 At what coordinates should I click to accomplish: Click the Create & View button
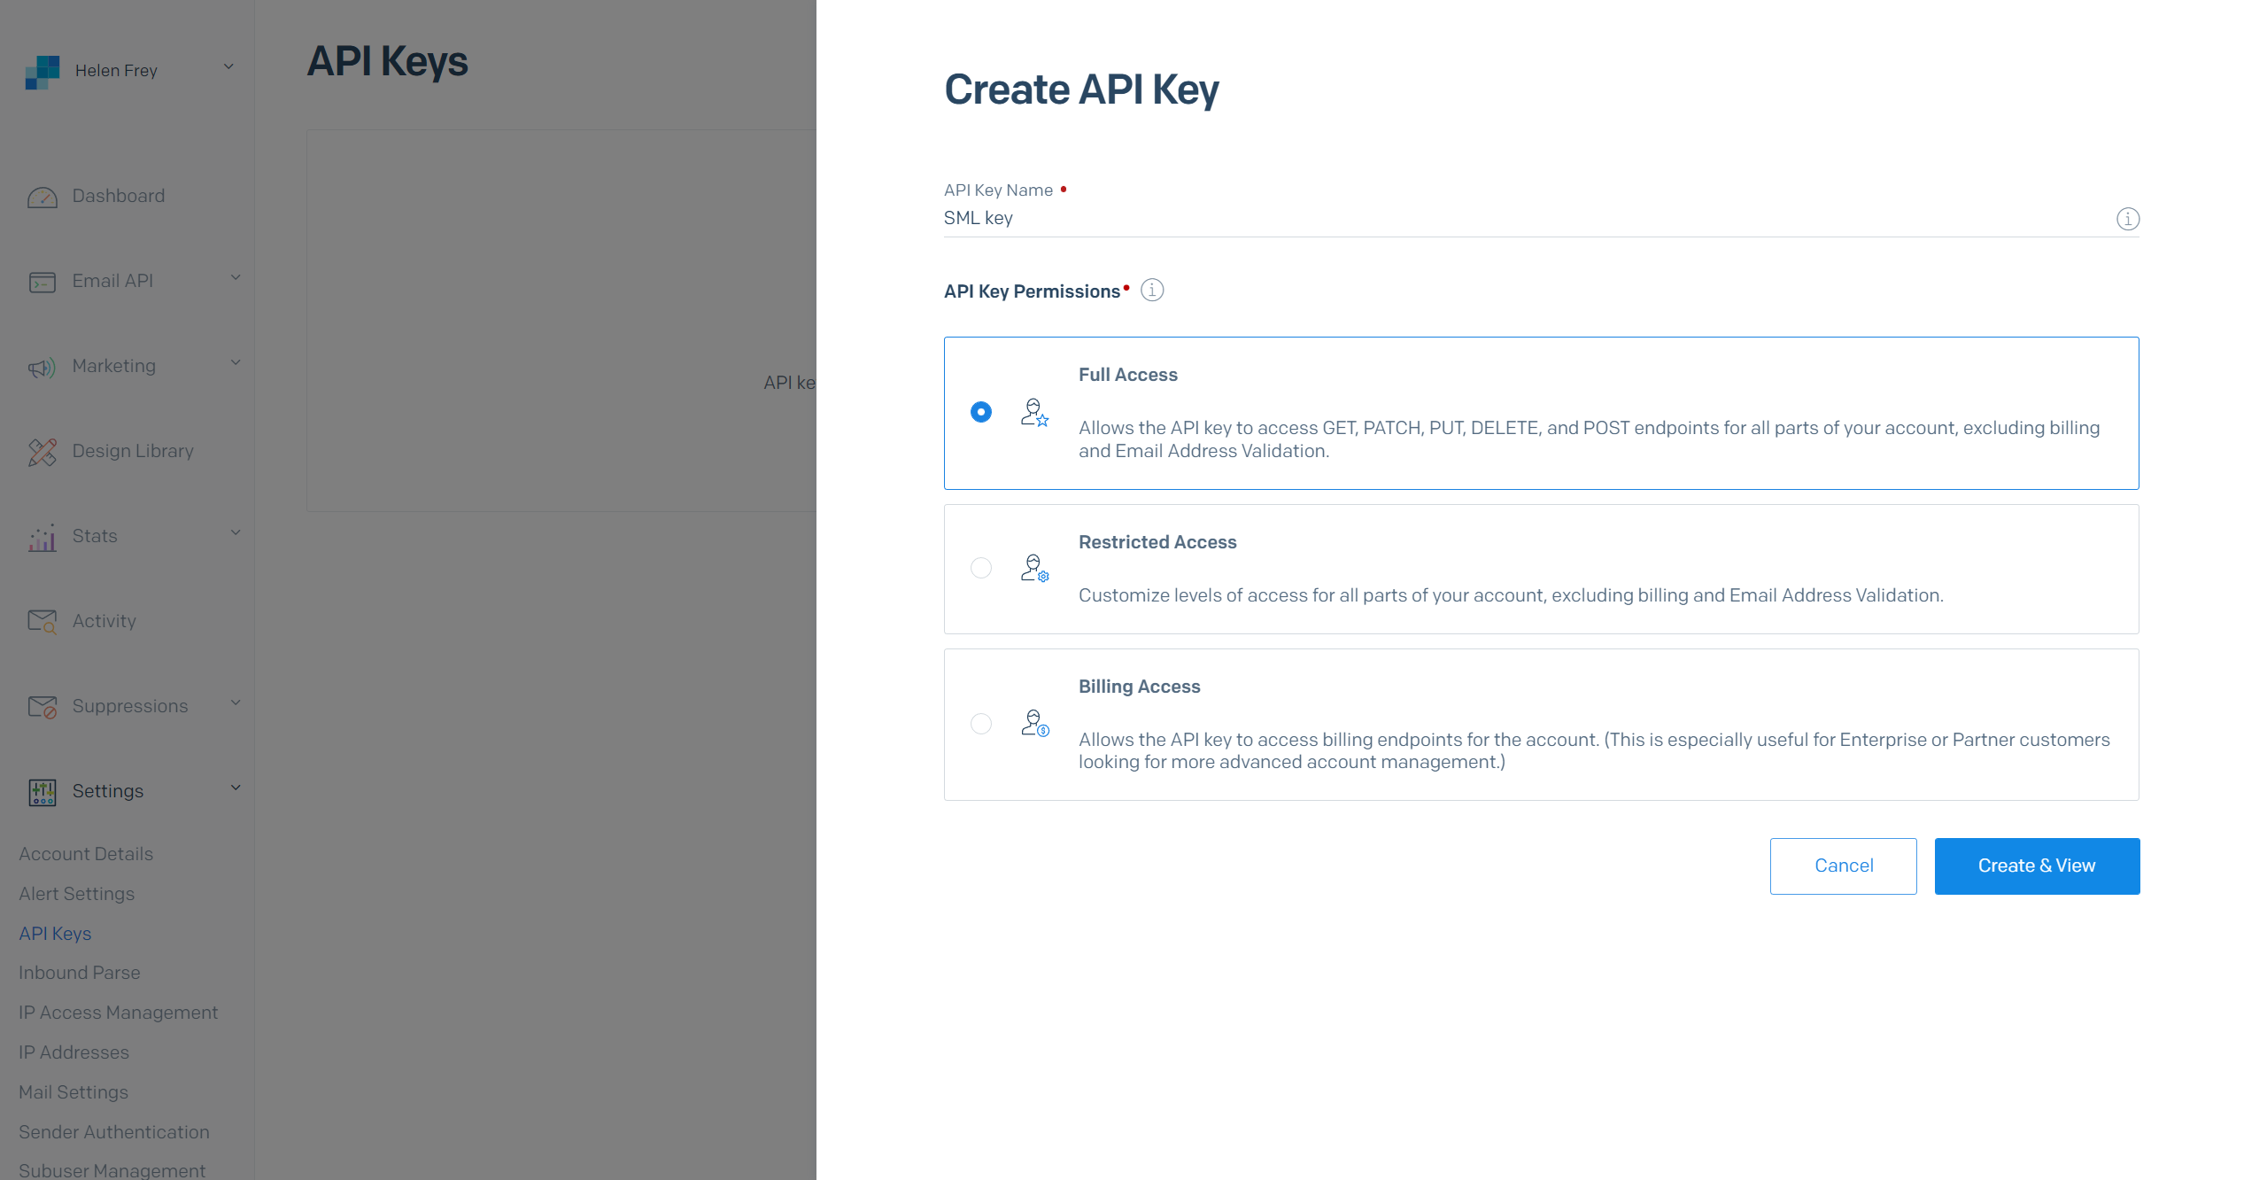pos(2036,866)
